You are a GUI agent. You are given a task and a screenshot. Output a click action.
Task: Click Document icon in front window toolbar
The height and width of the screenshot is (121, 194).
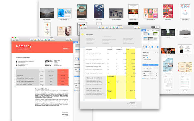(157, 27)
